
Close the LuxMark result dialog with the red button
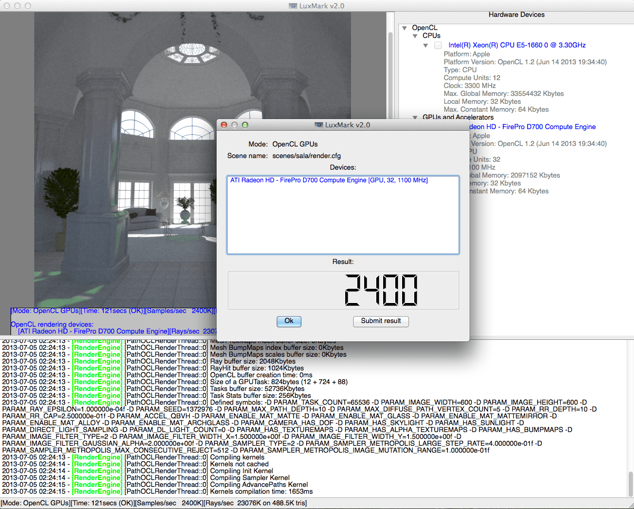point(223,125)
